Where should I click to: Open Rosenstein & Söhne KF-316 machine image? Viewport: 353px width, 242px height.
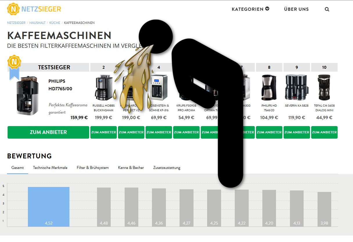(159, 87)
